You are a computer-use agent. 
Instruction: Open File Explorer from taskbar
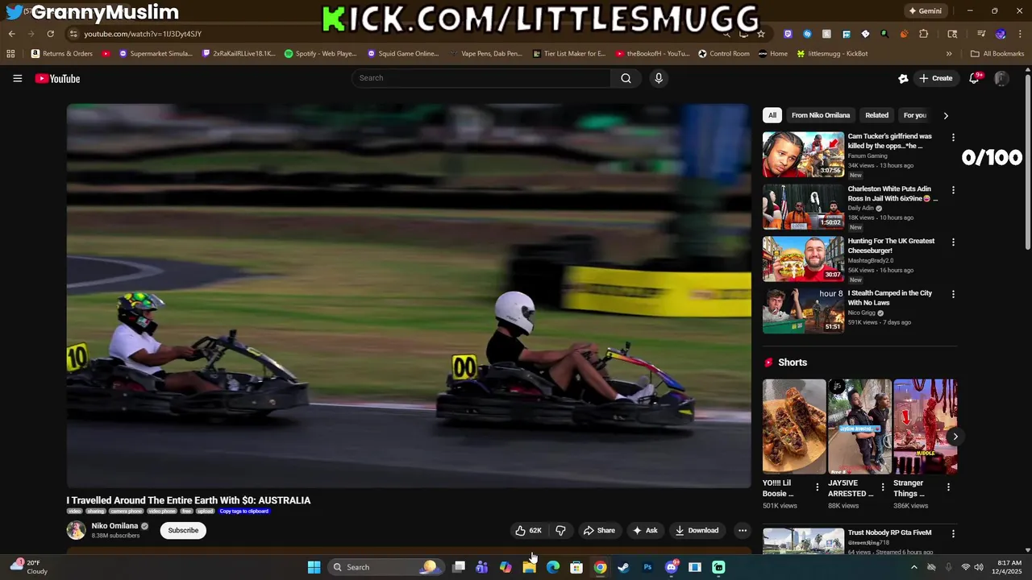(x=529, y=567)
